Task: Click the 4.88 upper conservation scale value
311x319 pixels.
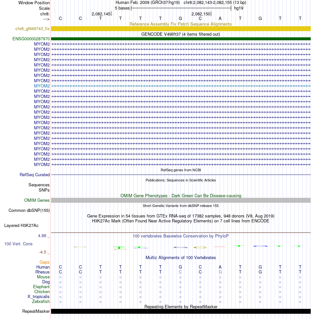Action: coord(42,235)
